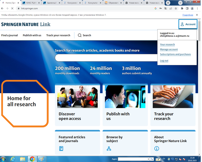Click the translate page icon
Screen dimensions: 202x162
coord(166,8)
